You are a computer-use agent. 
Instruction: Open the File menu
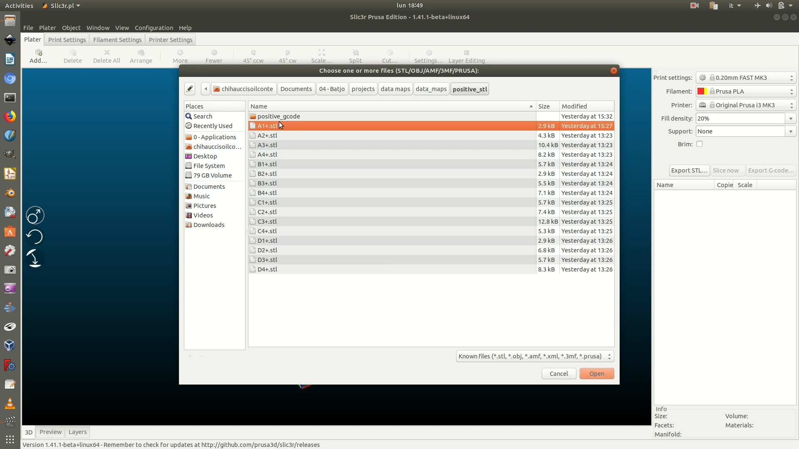pos(28,28)
